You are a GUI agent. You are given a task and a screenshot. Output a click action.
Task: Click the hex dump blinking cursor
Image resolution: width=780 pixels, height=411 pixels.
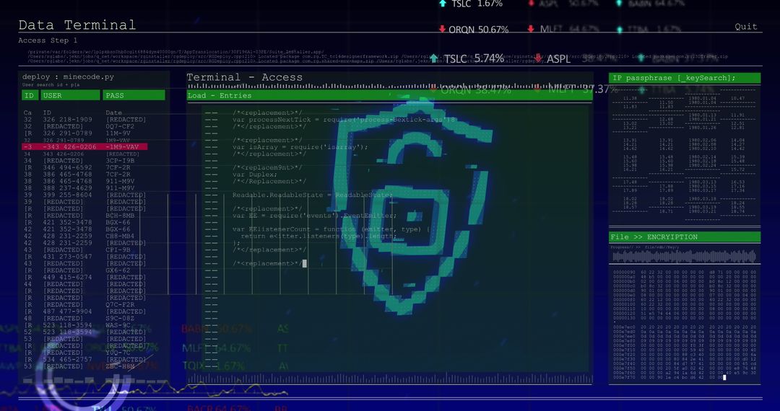[x=724, y=377]
